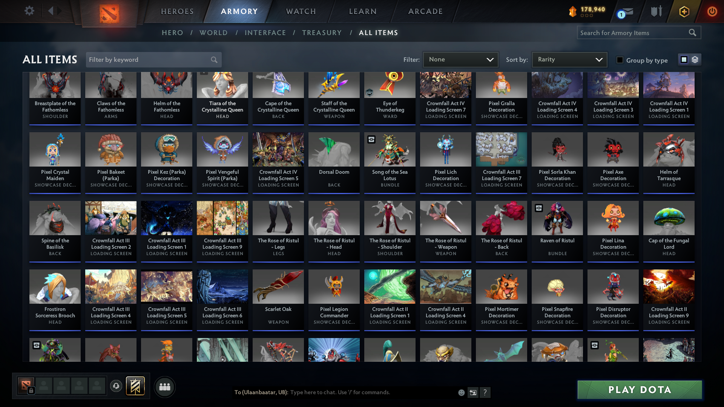Open the Sort by Rarity dropdown
This screenshot has height=407, width=724.
[569, 59]
